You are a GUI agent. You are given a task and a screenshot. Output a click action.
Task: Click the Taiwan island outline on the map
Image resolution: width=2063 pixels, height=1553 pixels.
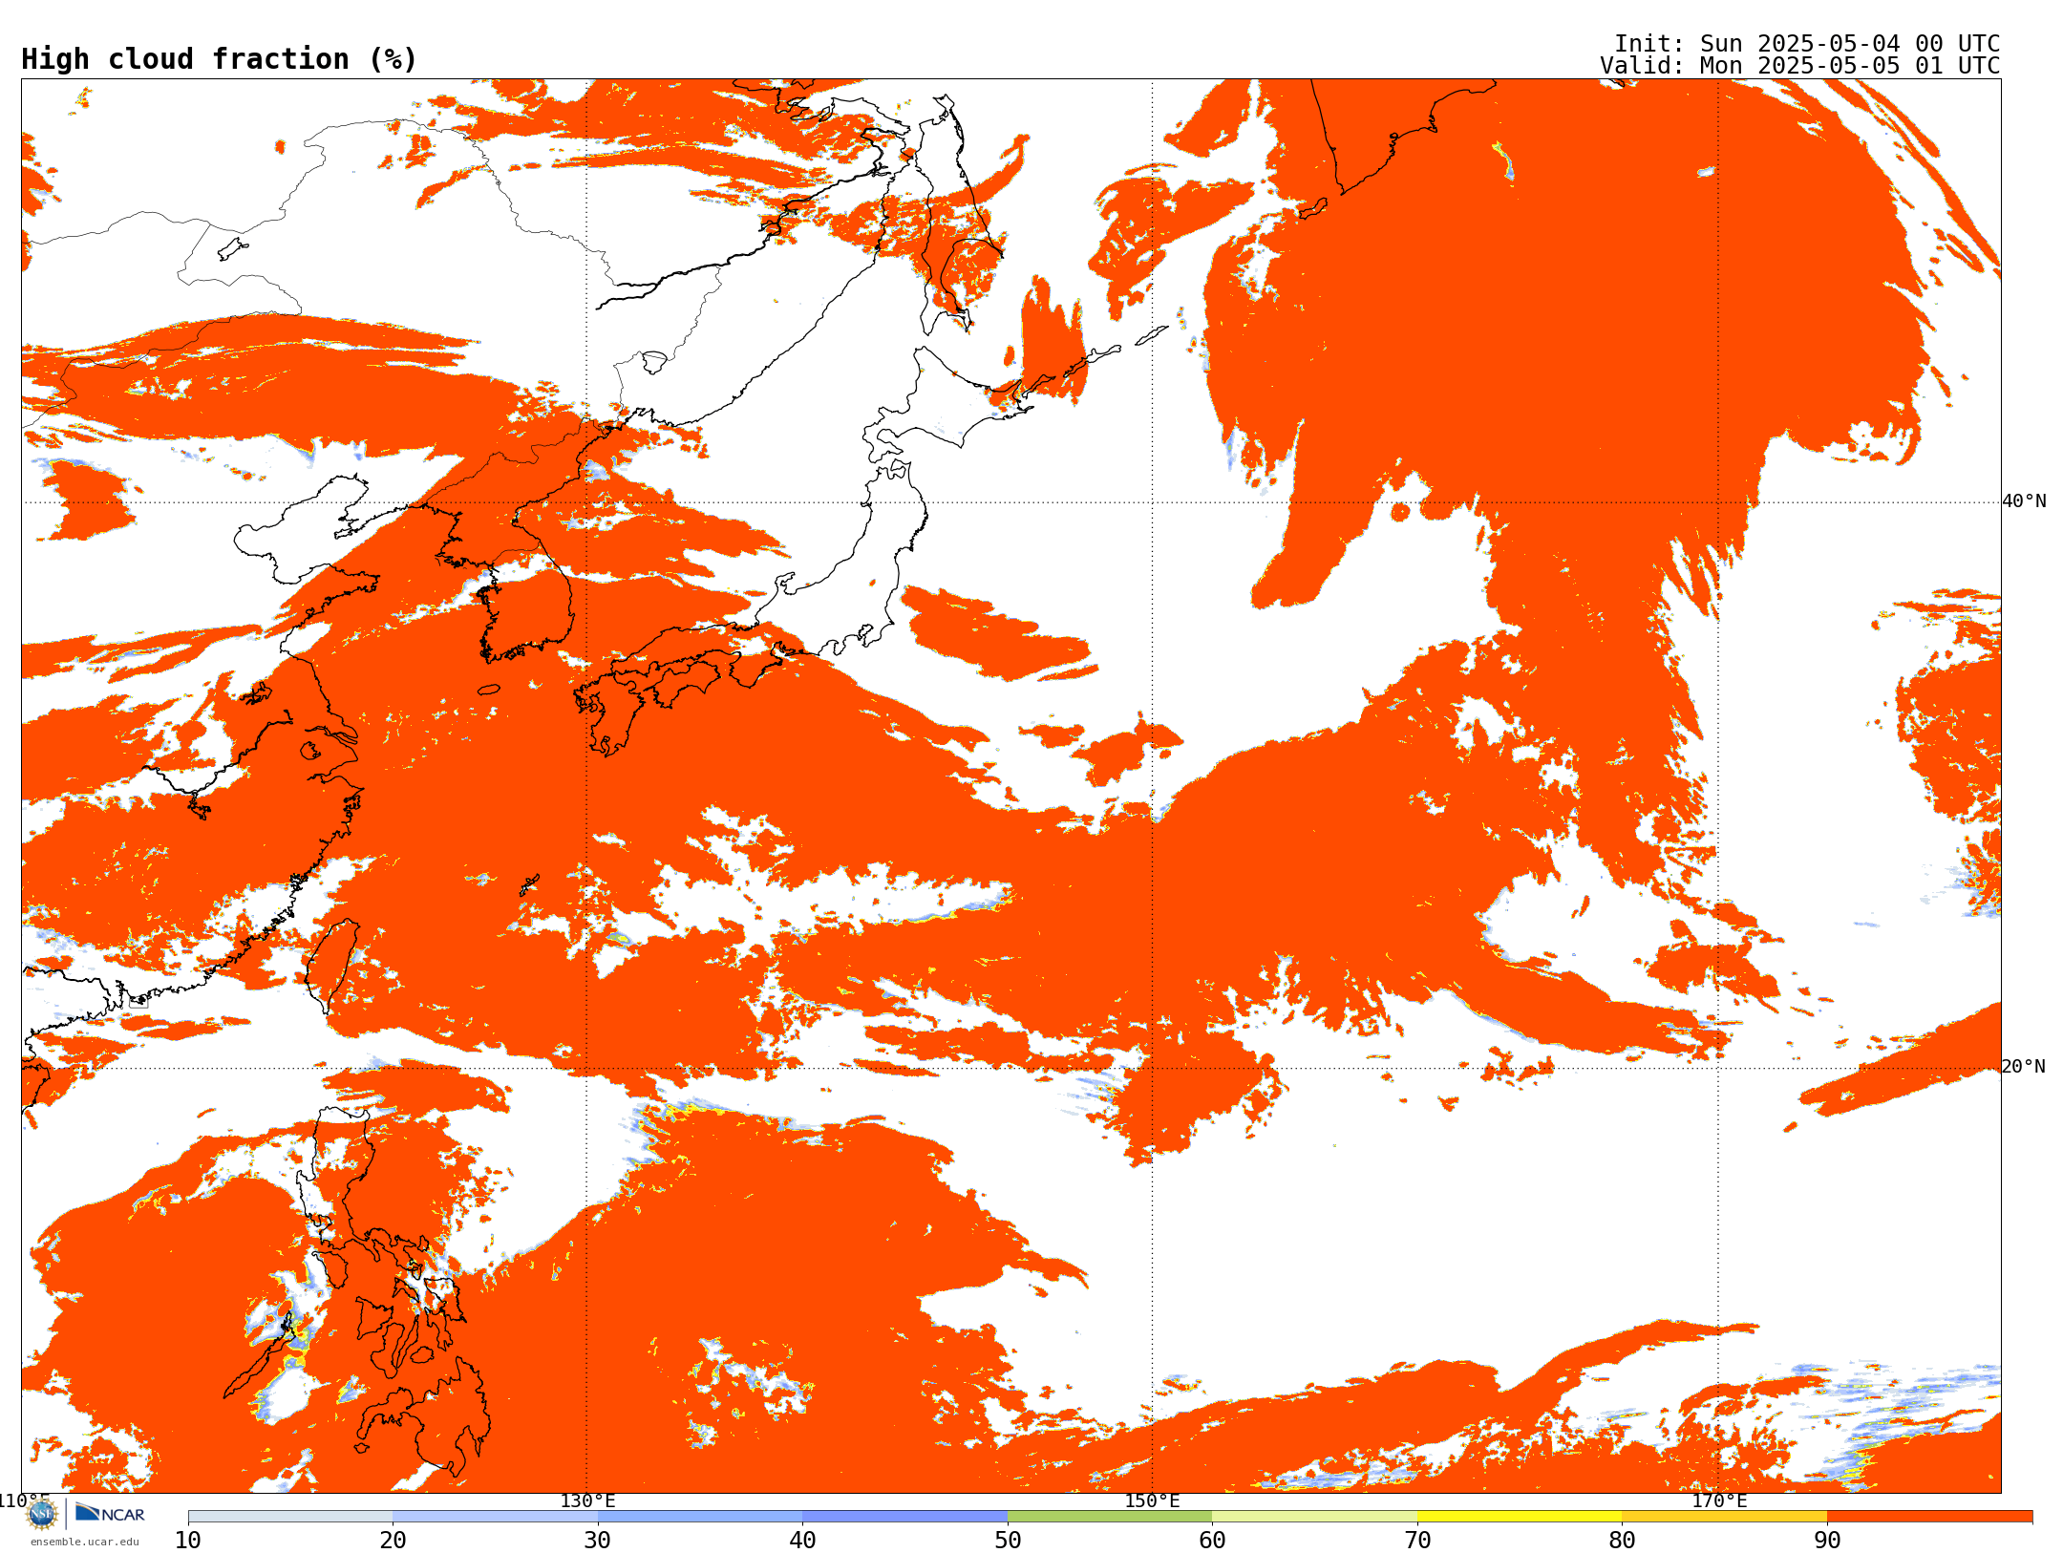[331, 965]
